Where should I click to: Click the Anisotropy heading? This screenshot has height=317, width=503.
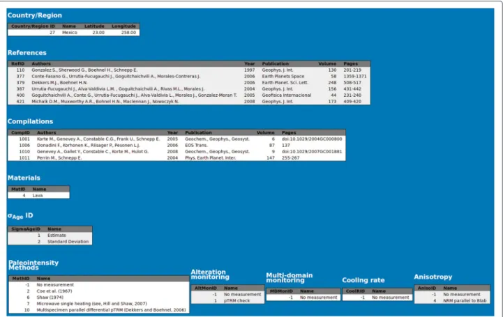point(433,277)
